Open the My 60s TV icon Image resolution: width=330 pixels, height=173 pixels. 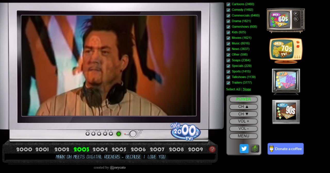click(x=286, y=20)
